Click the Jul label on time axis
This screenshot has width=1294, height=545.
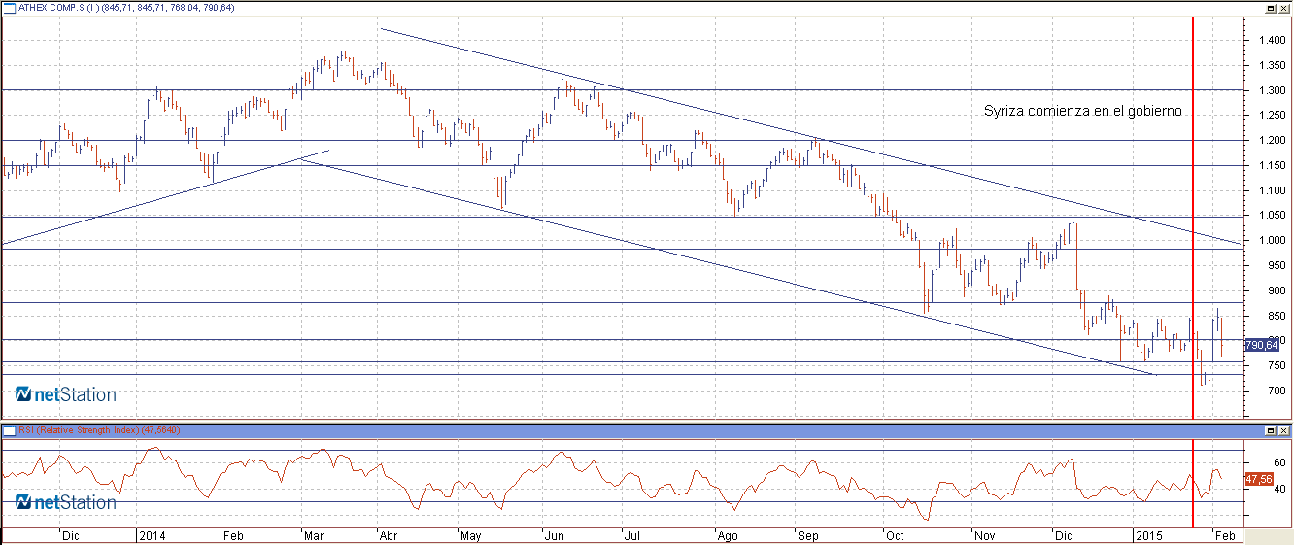(632, 535)
